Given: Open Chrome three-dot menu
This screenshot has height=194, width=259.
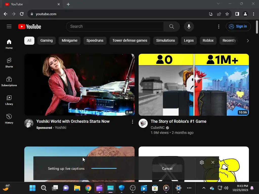Looking at the screenshot, I should tap(253, 14).
